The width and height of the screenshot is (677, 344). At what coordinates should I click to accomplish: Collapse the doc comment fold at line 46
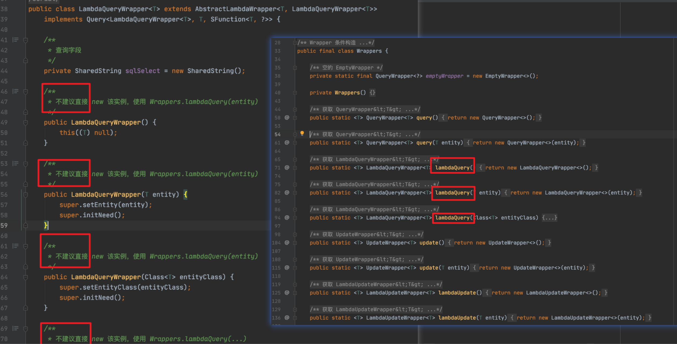pyautogui.click(x=26, y=92)
